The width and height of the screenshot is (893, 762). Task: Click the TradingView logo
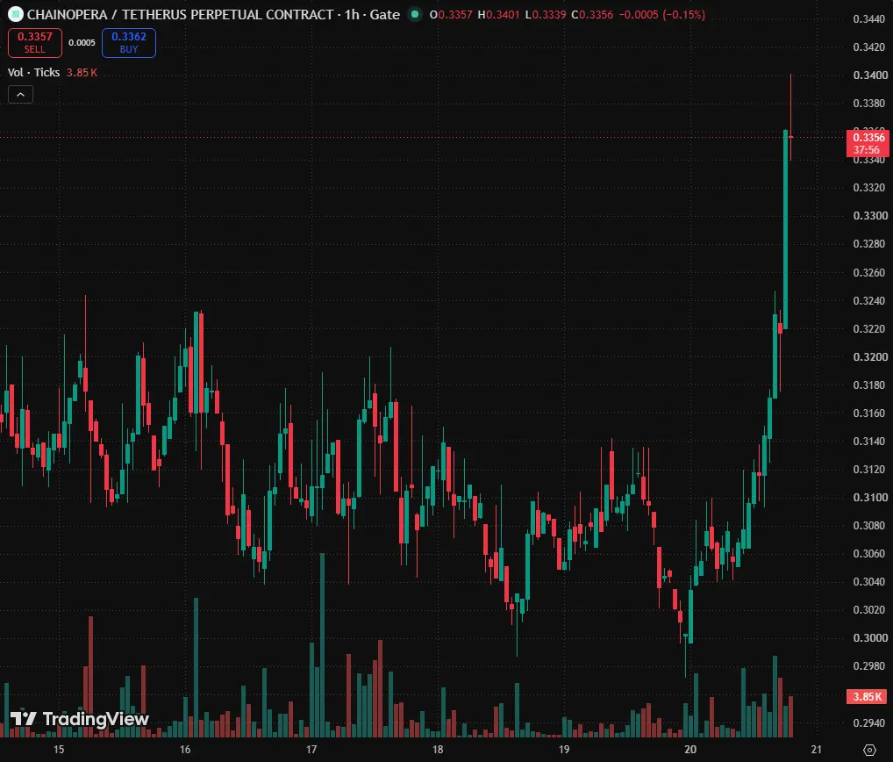pos(80,719)
